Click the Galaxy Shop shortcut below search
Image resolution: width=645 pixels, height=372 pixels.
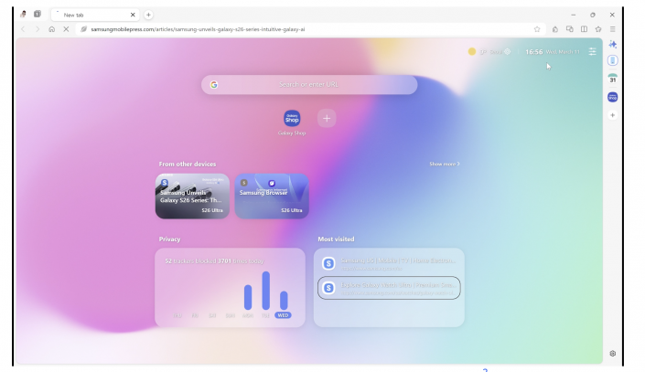(292, 119)
